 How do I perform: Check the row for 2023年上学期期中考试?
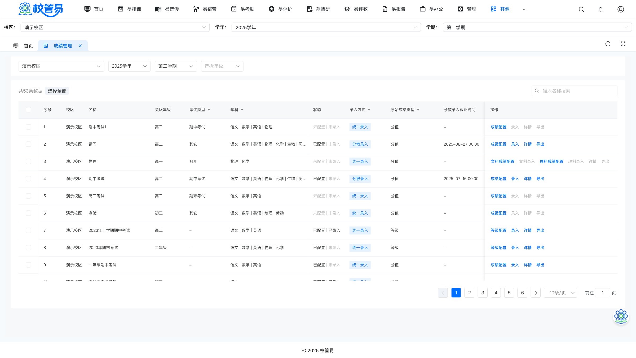pyautogui.click(x=28, y=230)
